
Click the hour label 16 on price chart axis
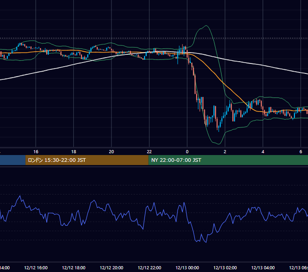tap(36, 152)
